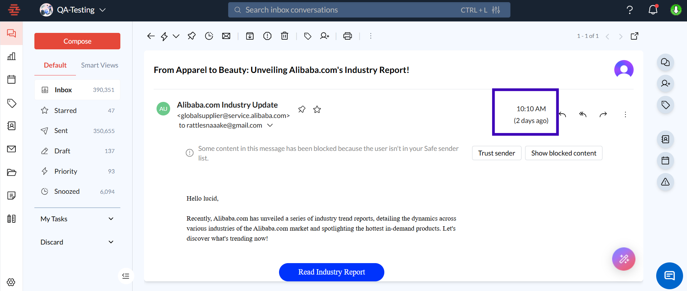Click the Trust sender button

496,153
